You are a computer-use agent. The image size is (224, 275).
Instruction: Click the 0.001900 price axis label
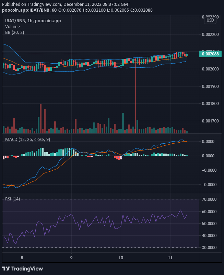click(x=210, y=86)
